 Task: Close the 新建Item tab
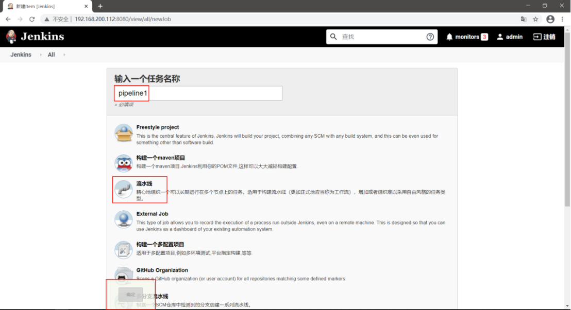pyautogui.click(x=86, y=6)
